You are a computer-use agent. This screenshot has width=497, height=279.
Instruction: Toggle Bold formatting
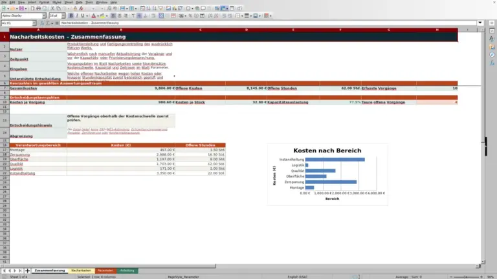(71, 15)
